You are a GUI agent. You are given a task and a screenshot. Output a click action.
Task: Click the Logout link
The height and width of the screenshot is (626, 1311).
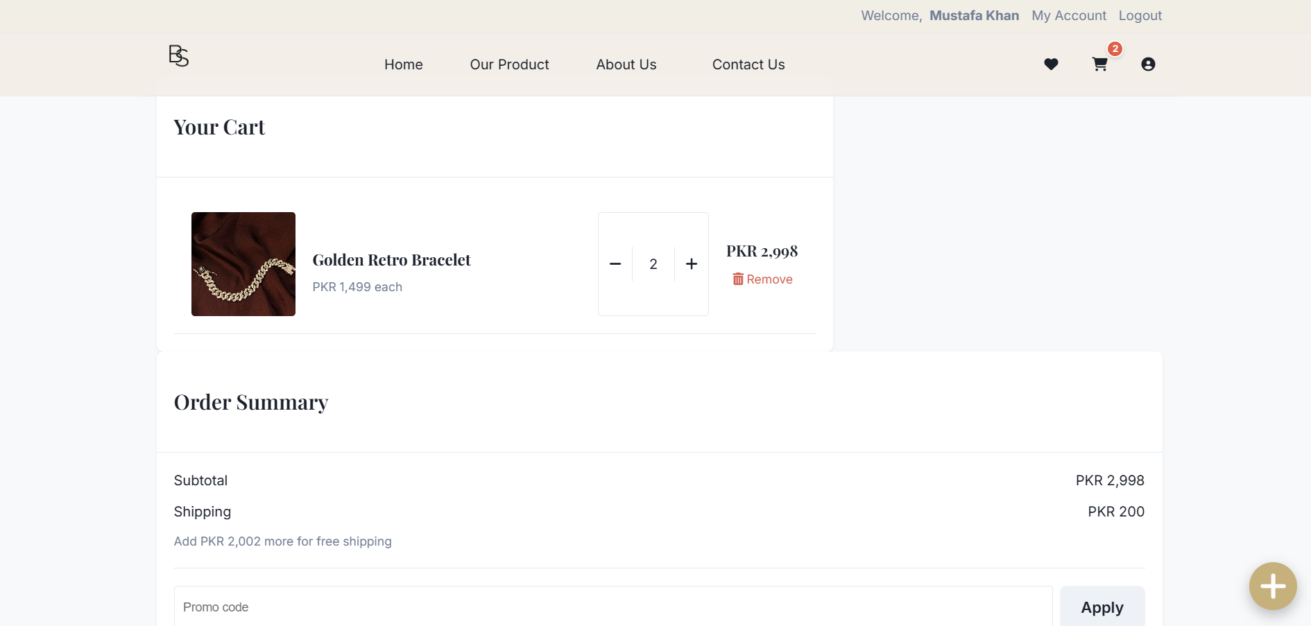point(1140,16)
